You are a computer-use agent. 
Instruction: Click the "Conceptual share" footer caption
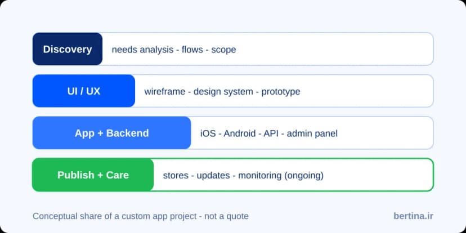[x=141, y=216]
